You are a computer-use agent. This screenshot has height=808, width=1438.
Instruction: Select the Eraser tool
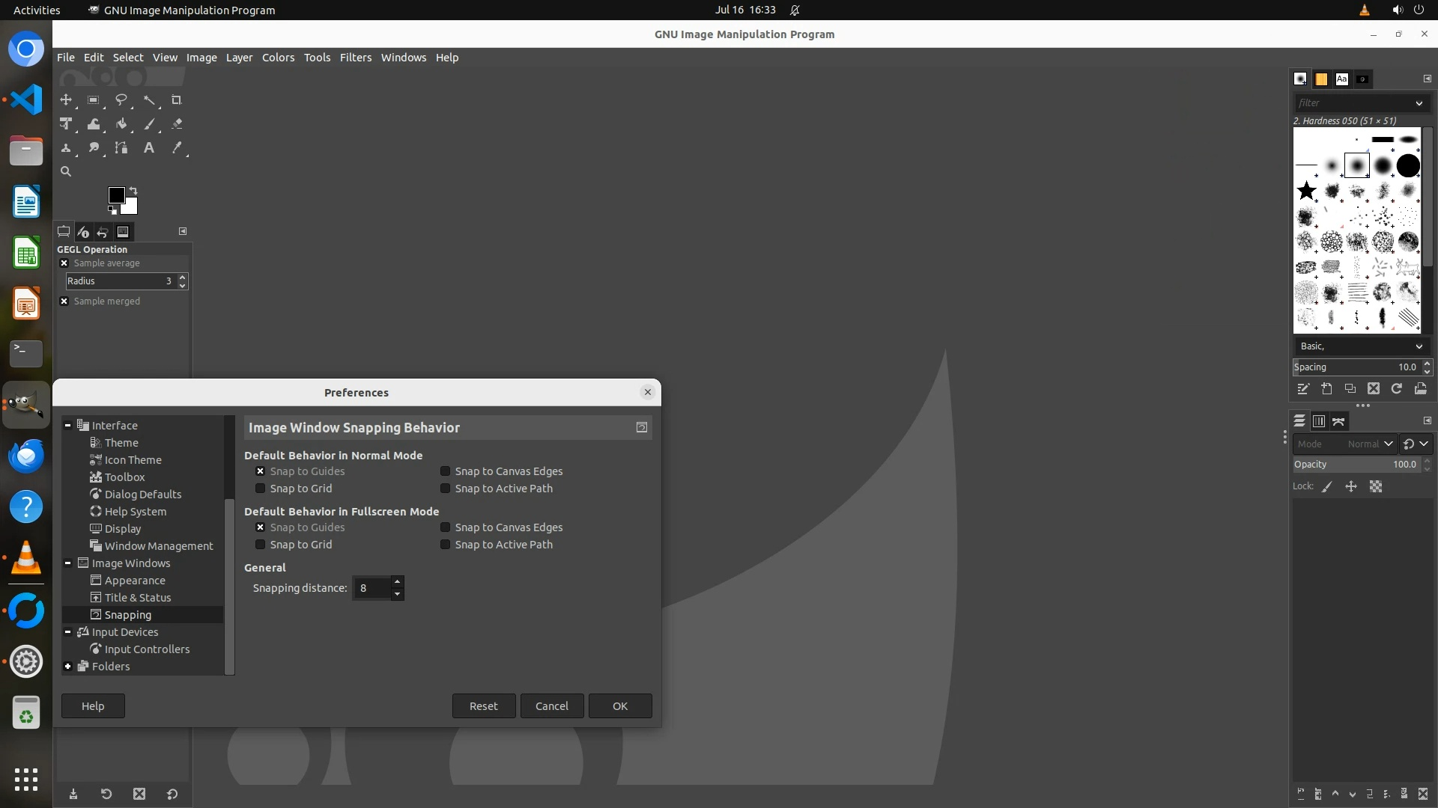click(177, 124)
